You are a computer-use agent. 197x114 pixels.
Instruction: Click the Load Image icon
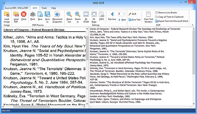tap(7, 17)
